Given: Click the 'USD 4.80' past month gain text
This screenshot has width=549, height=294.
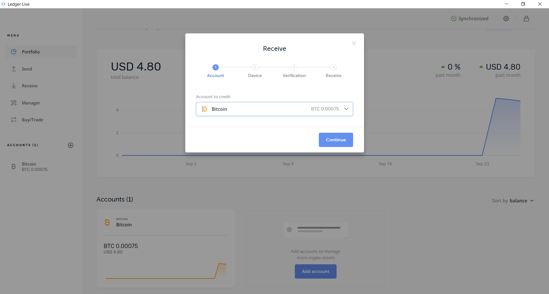Looking at the screenshot, I should click(503, 67).
